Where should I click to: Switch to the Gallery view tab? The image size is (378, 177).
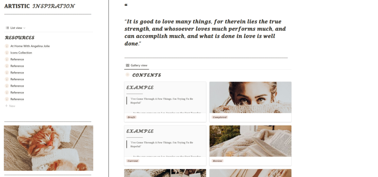point(137,66)
